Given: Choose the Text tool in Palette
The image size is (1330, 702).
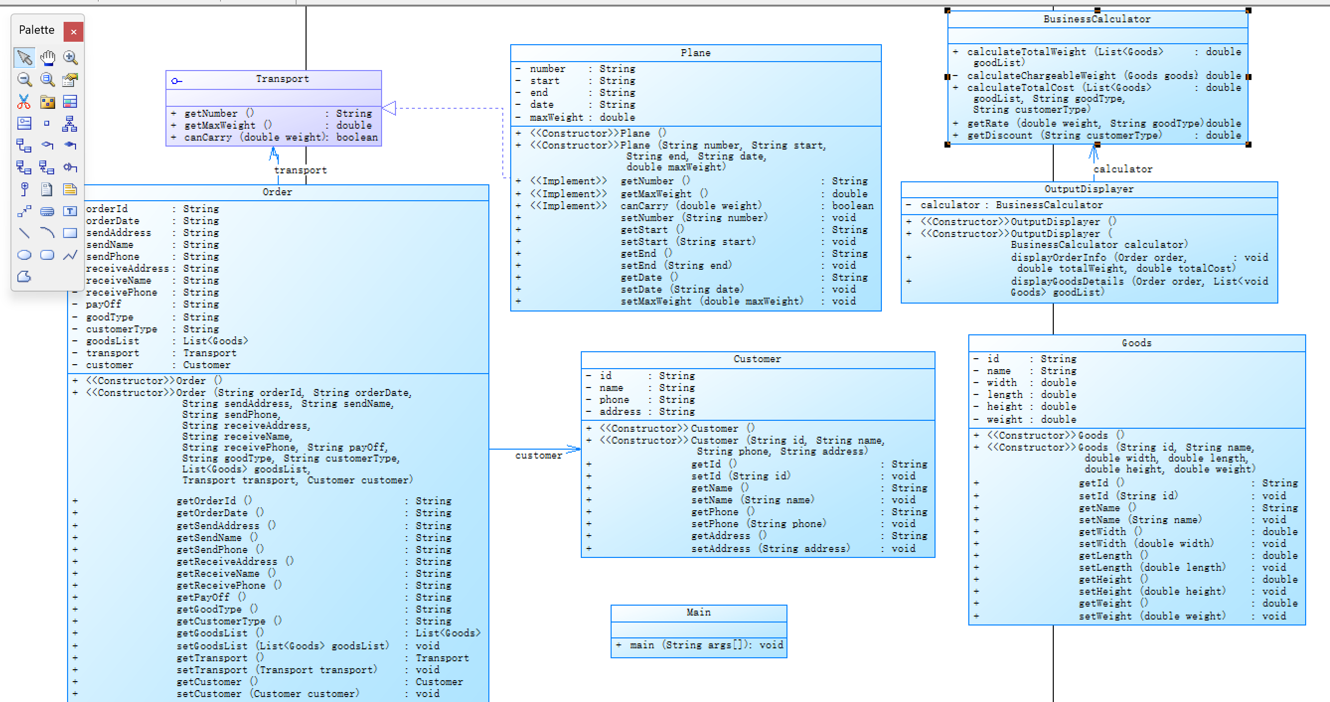Looking at the screenshot, I should [70, 211].
